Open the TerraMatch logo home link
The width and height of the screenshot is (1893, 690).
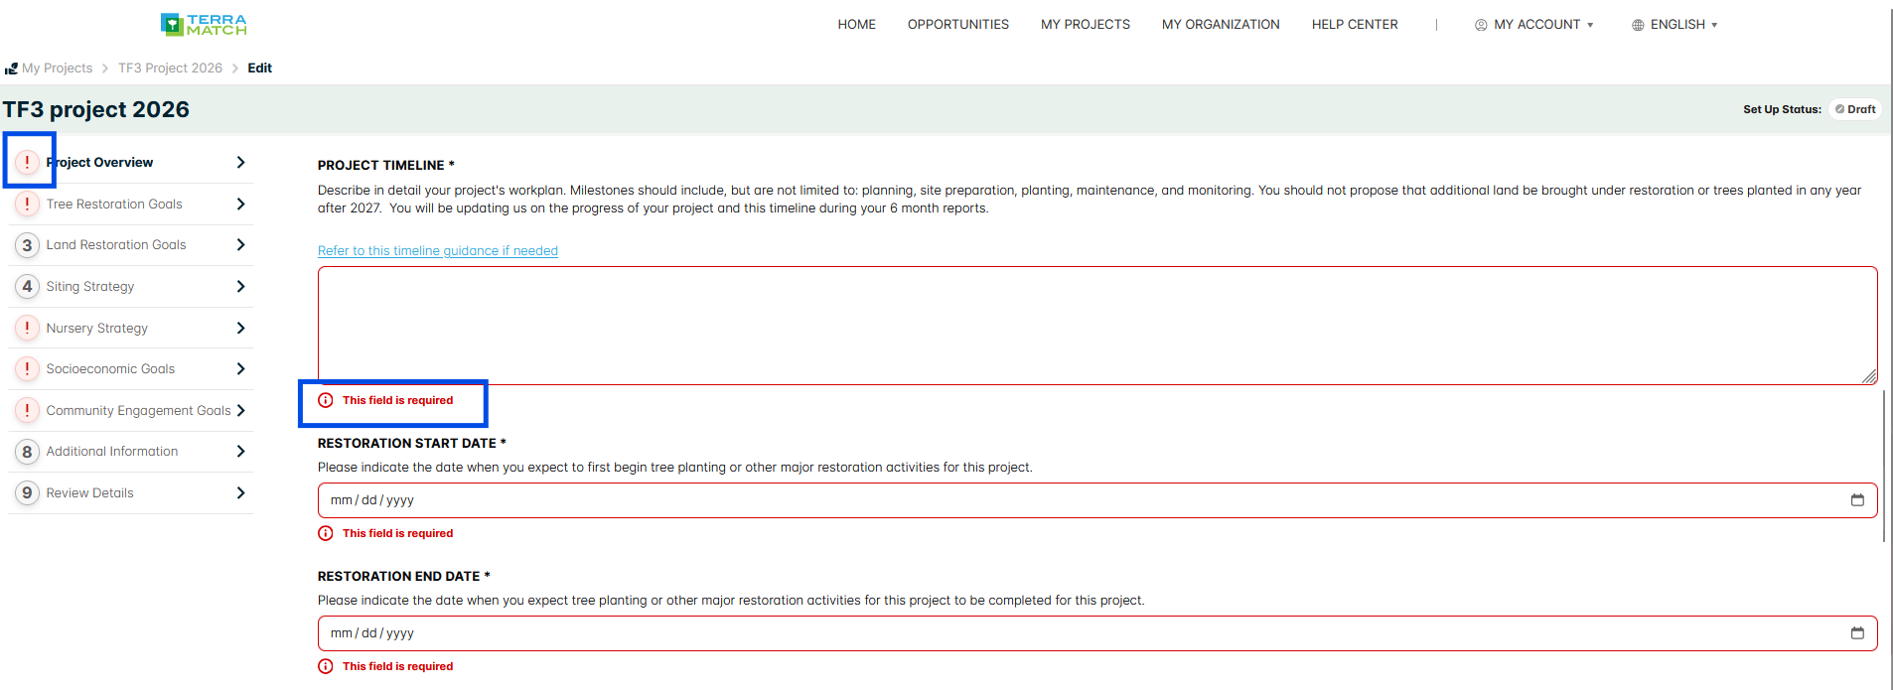[204, 24]
